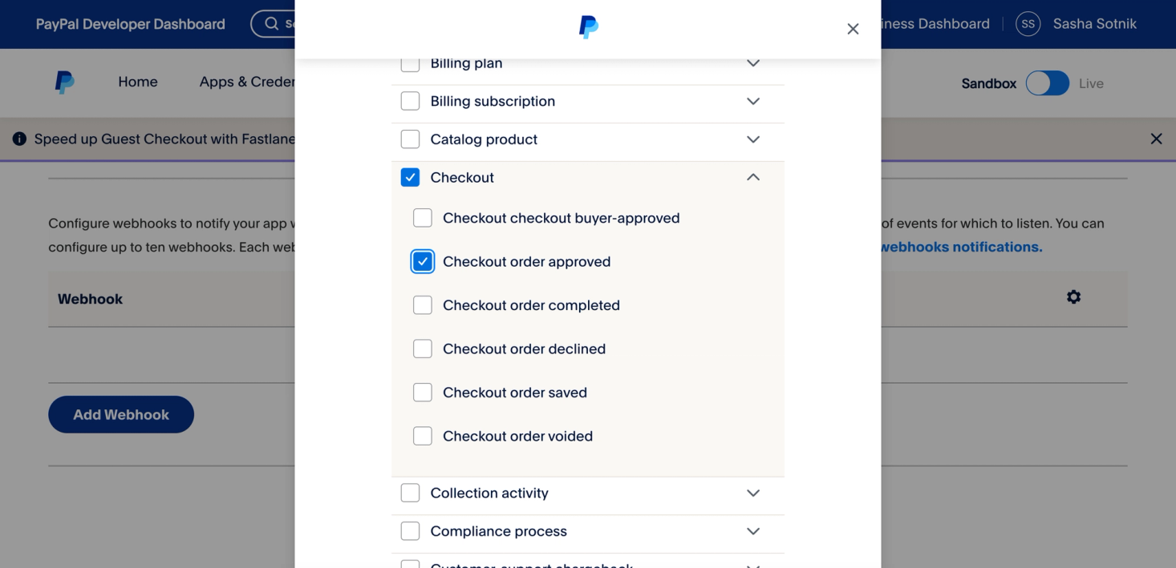
Task: Expand the Compliance process chevron
Action: (752, 531)
